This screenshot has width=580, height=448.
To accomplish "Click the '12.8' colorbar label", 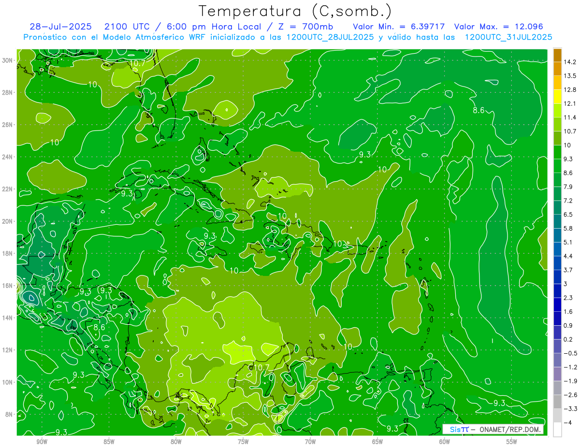I will pyautogui.click(x=570, y=90).
